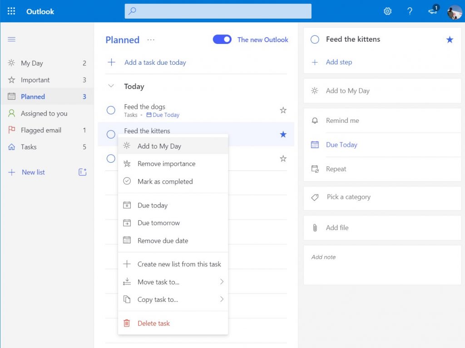Select Planned list in sidebar

tap(47, 97)
